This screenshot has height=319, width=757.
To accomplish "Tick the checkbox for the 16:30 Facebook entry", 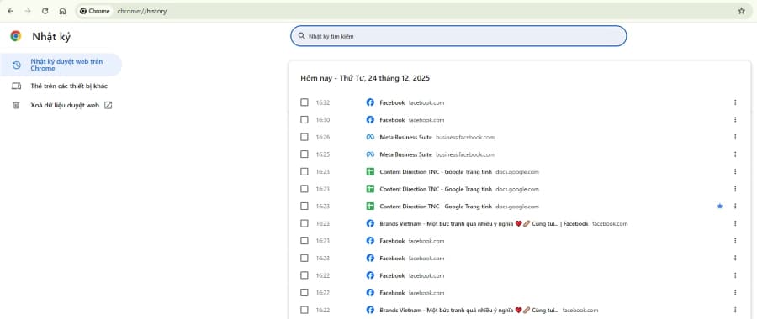I will pyautogui.click(x=304, y=120).
